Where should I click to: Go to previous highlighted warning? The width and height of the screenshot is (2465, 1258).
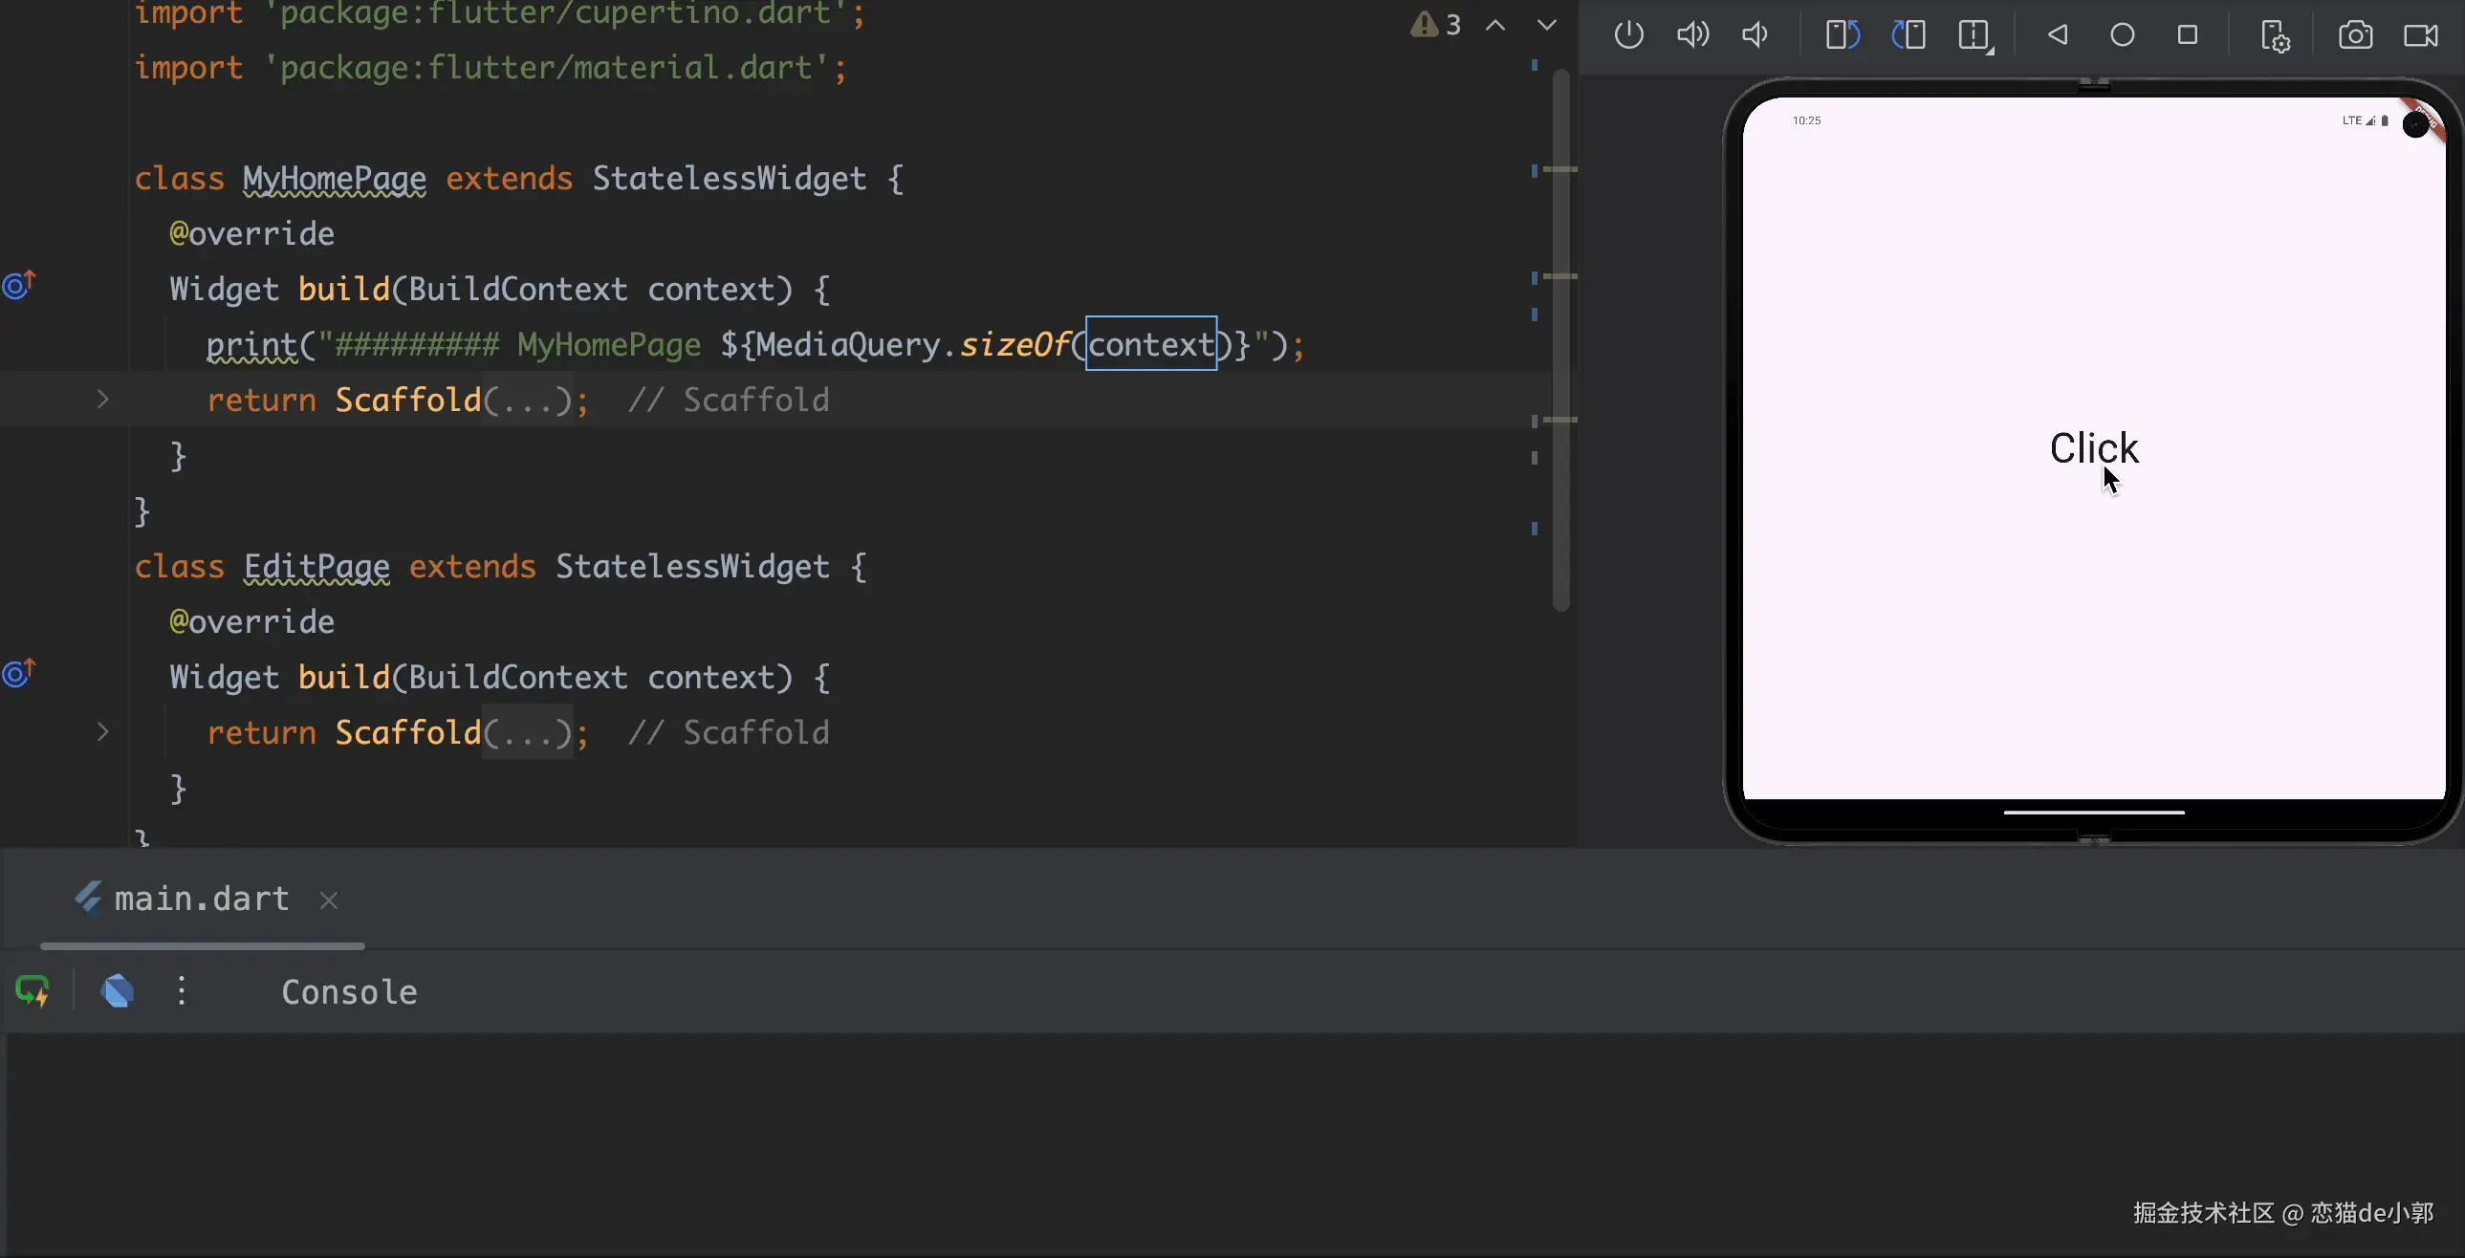pos(1495,26)
